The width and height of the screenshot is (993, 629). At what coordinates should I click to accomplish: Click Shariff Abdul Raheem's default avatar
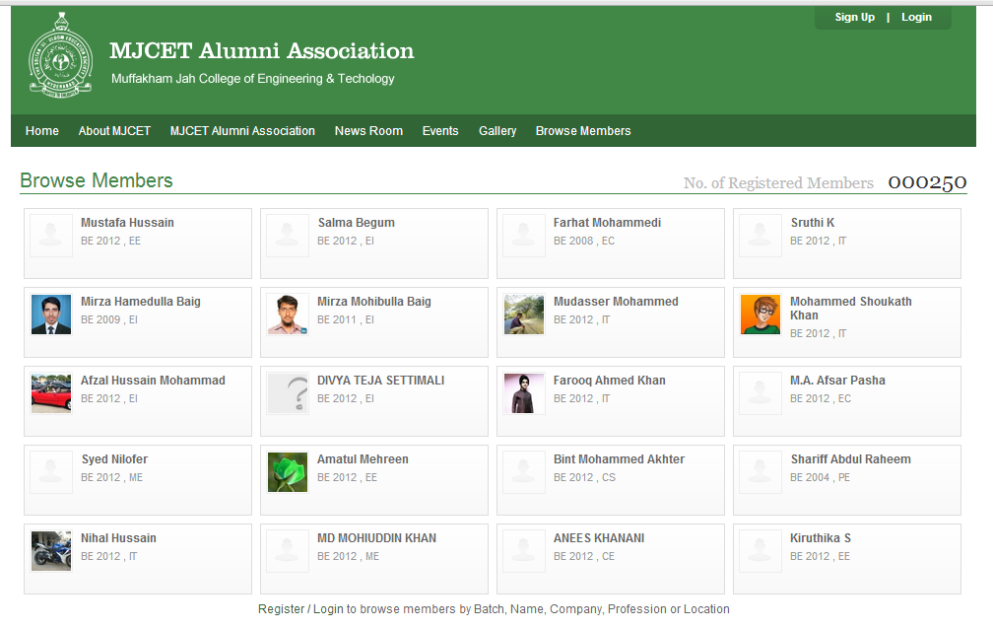pyautogui.click(x=761, y=472)
